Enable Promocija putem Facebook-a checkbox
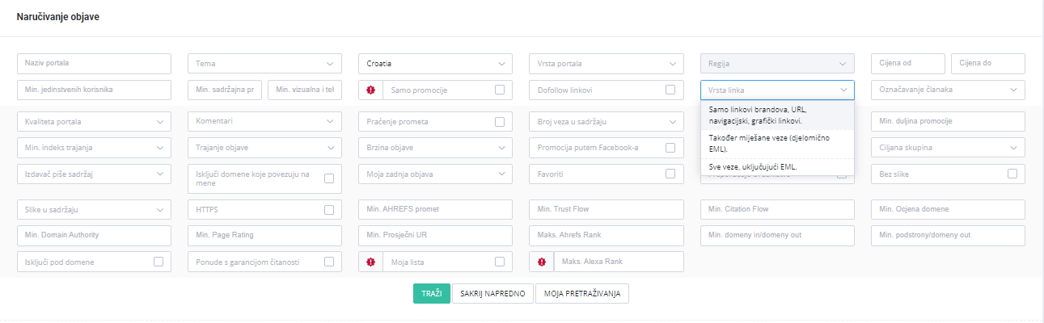 [x=670, y=148]
